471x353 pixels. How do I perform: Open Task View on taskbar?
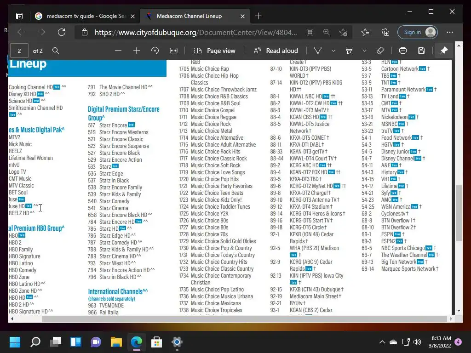56,342
